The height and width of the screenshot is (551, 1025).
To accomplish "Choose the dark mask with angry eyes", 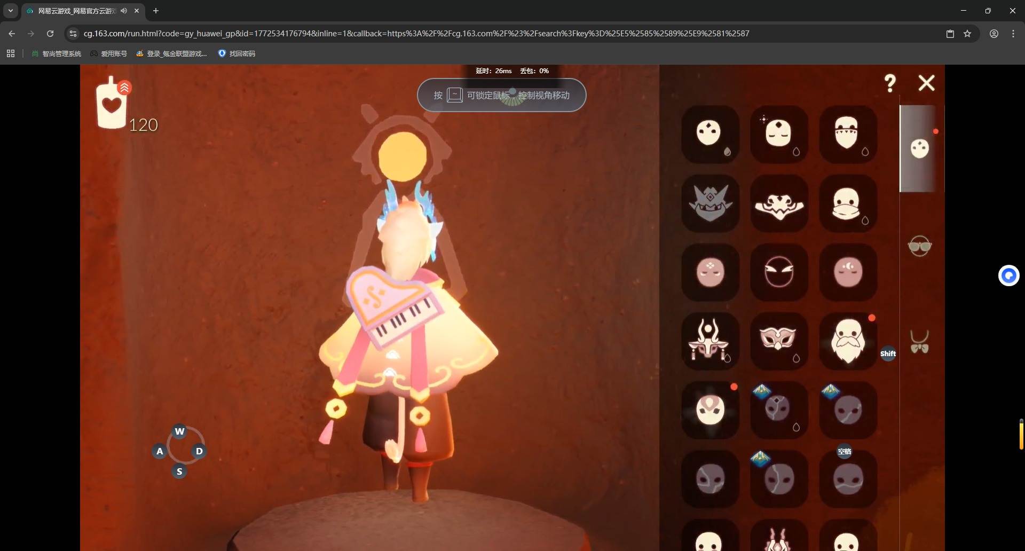I will coord(779,272).
